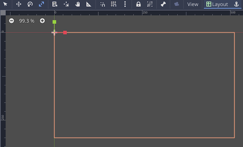
Task: Toggle grid snapping
Action: tap(114, 4)
